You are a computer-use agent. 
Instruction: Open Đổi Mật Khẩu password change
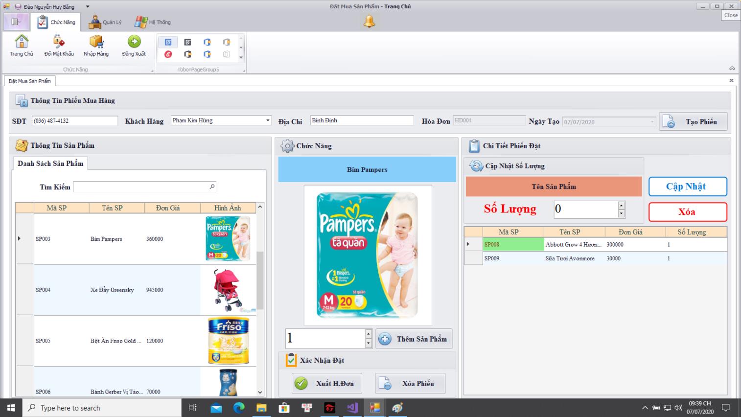pos(59,46)
